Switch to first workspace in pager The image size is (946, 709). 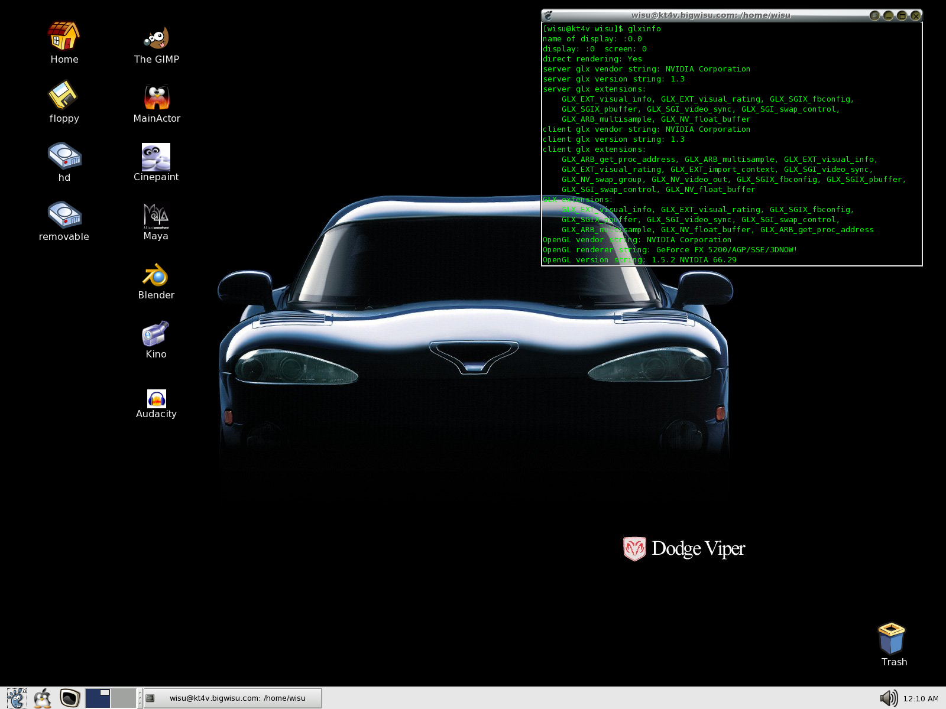[98, 698]
